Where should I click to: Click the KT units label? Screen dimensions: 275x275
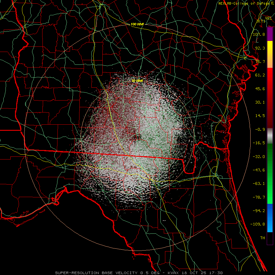[x=261, y=21]
